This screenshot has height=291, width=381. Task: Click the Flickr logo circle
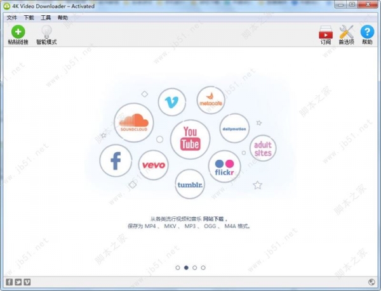[225, 166]
